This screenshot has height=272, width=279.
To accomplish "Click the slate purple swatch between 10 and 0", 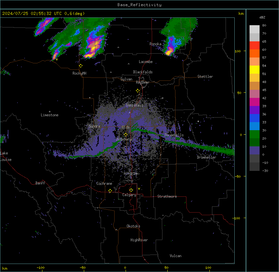I will coord(254,151).
